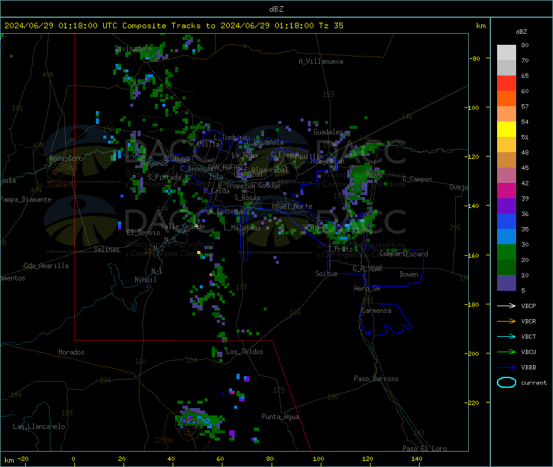Click the 'VBBB' legend label
This screenshot has width=553, height=467.
[x=528, y=368]
